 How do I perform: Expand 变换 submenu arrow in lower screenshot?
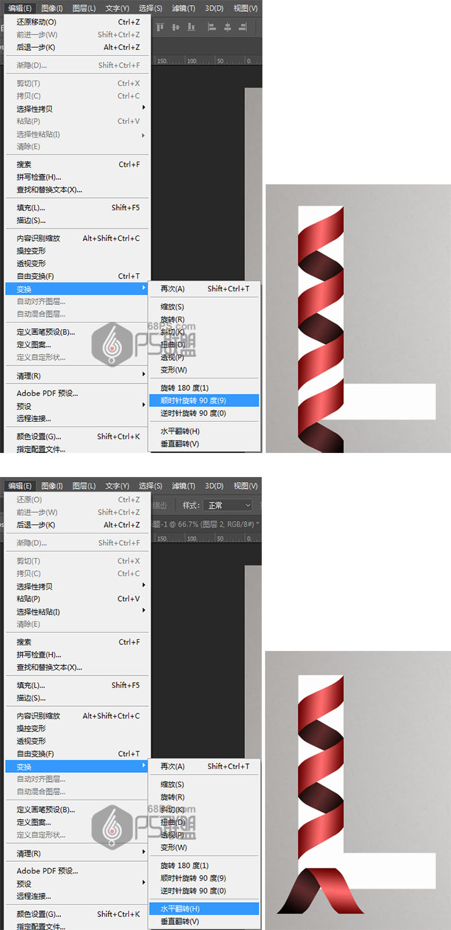(143, 766)
